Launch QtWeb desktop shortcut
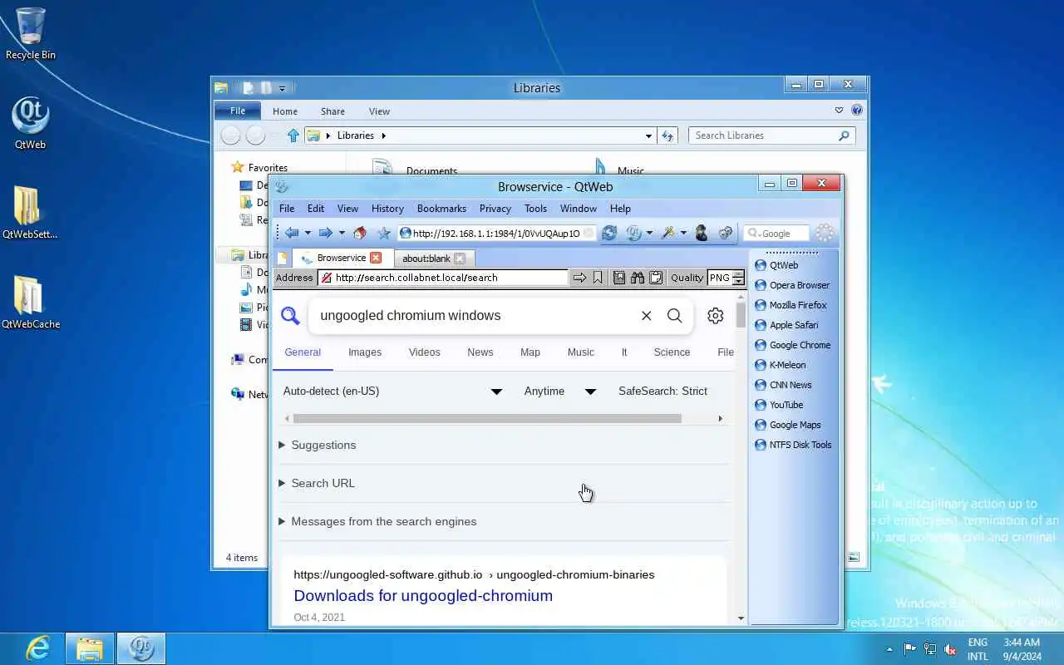This screenshot has width=1064, height=665. [x=31, y=123]
